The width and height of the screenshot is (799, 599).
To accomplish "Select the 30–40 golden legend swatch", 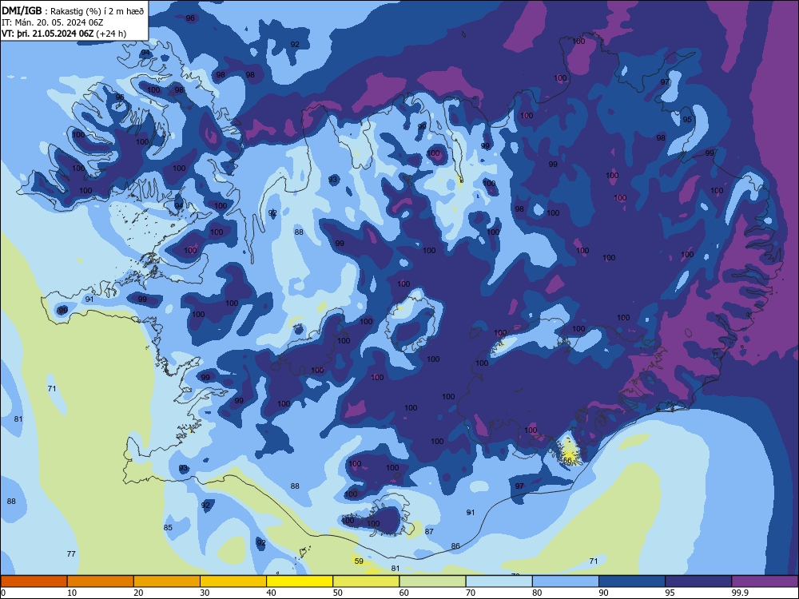I will coord(233,581).
